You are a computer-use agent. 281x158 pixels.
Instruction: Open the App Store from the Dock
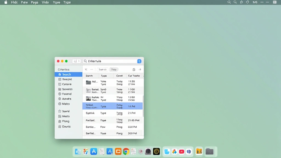click(94, 151)
